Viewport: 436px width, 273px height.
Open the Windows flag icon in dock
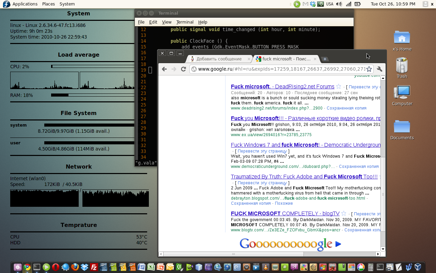tap(323, 267)
